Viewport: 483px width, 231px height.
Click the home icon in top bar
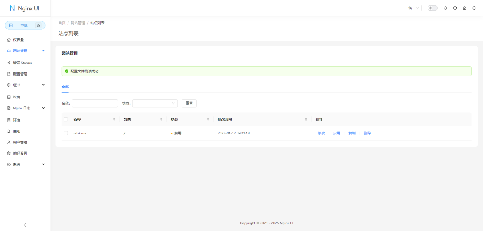tap(465, 8)
